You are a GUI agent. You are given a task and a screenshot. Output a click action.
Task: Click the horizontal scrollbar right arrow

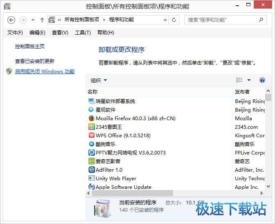tap(261, 193)
